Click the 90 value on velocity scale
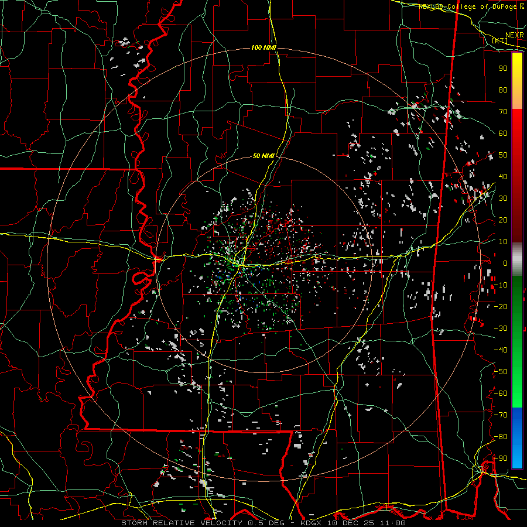 click(503, 69)
